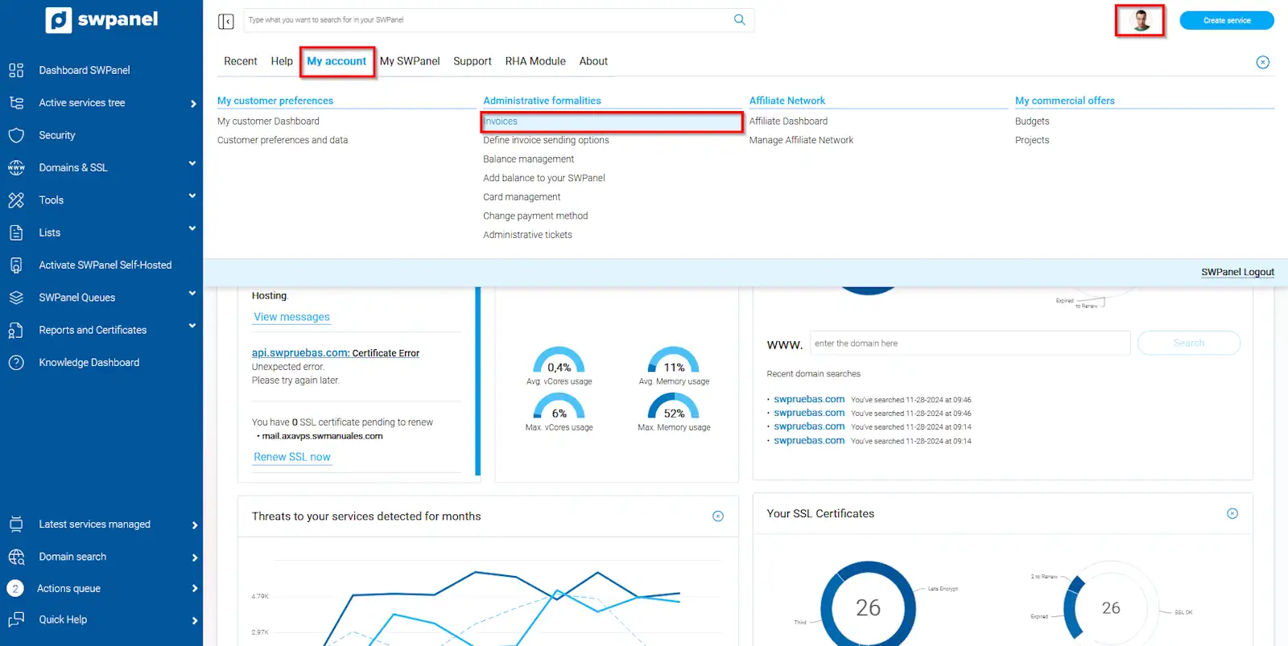Click the Threats panel circle icon

click(x=718, y=516)
